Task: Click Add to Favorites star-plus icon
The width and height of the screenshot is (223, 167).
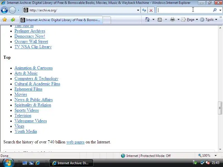Action: click(13, 19)
